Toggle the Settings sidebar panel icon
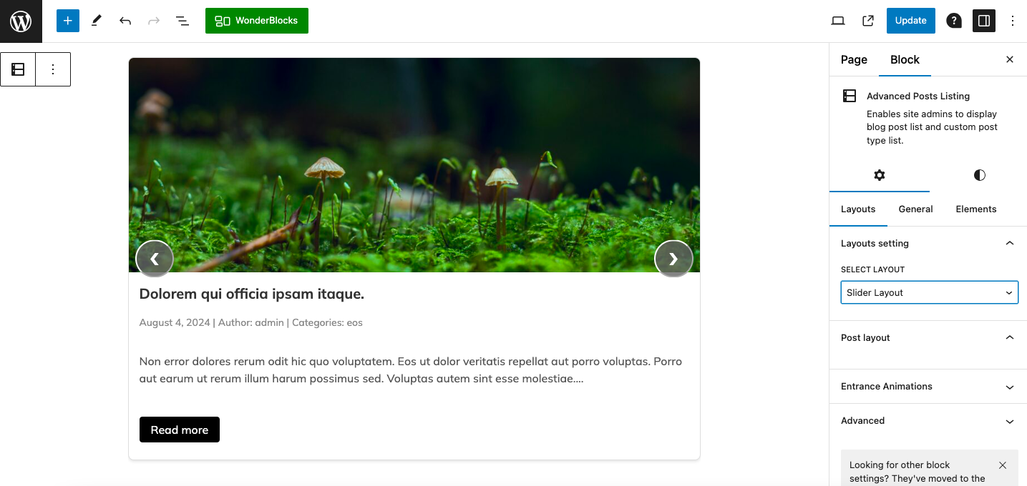 (984, 21)
